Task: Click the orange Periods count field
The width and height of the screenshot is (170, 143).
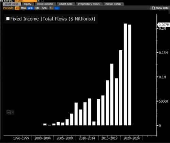Action: click(x=17, y=8)
